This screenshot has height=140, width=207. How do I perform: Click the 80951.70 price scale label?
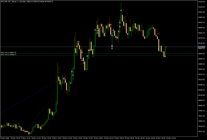point(201,23)
